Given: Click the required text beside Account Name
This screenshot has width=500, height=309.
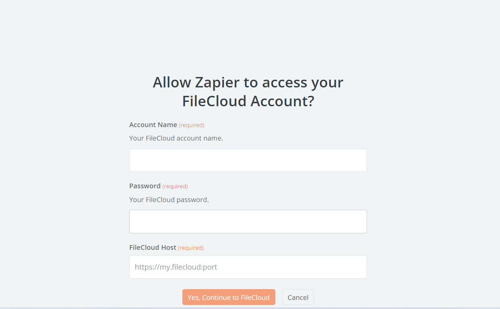Looking at the screenshot, I should (x=191, y=125).
